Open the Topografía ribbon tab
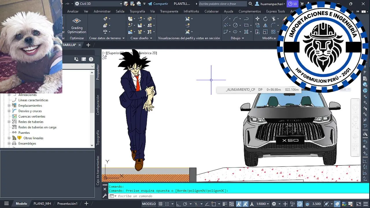 pyautogui.click(x=137, y=11)
